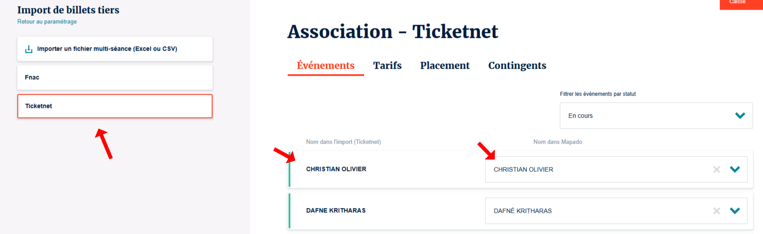Choose the Fnac import source

(115, 78)
